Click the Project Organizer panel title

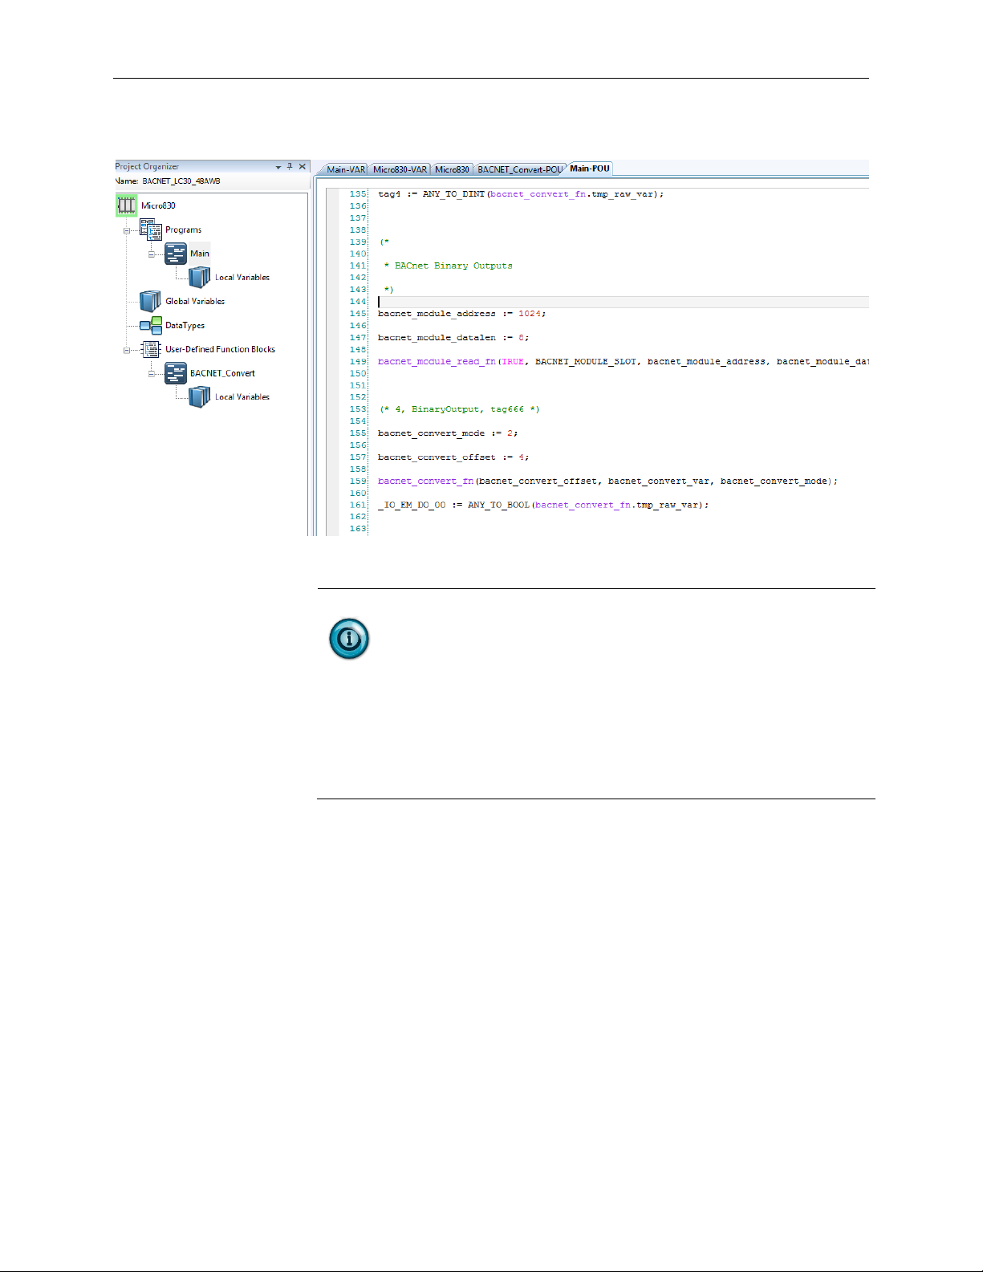tap(147, 167)
